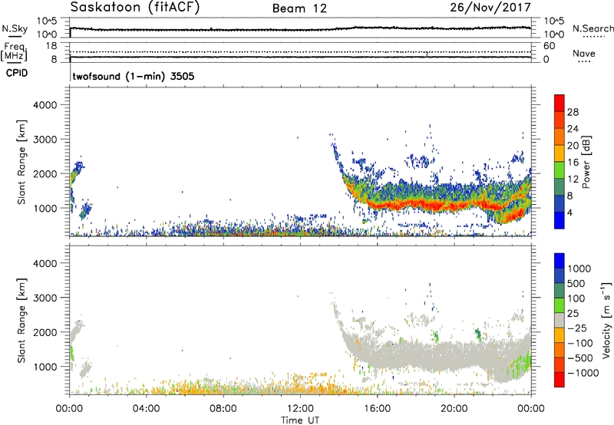
Task: Click the '12' label on power colorbar
Action: point(573,180)
